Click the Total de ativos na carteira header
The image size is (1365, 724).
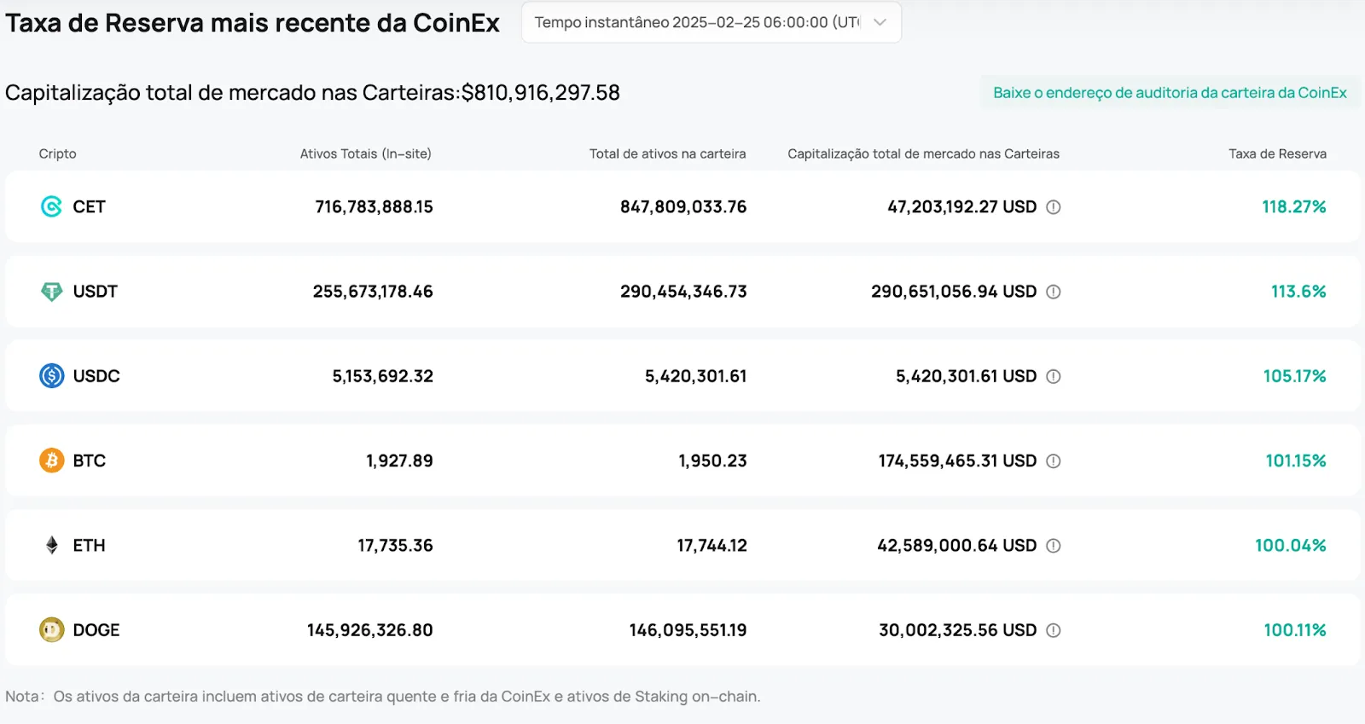coord(667,153)
